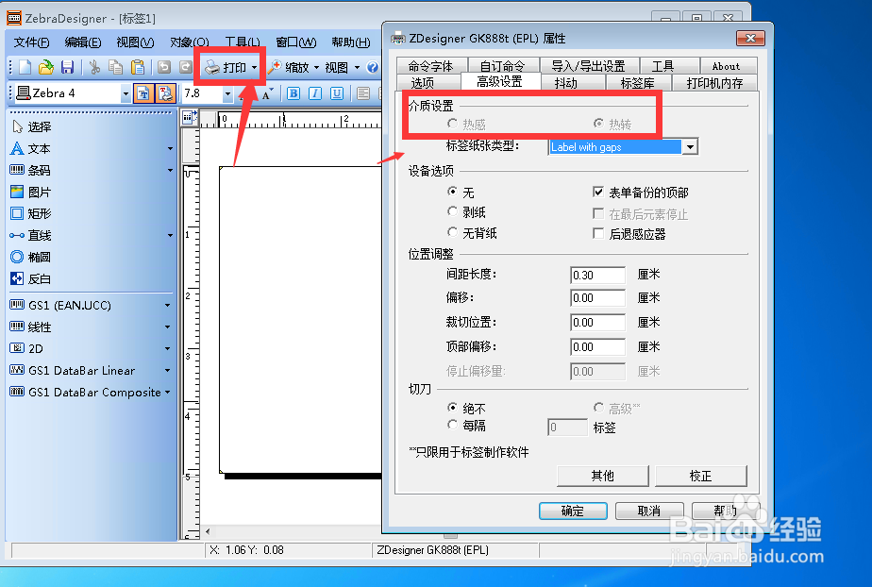Open the 工具(L) menu
Screen dimensions: 872x587
(x=243, y=42)
